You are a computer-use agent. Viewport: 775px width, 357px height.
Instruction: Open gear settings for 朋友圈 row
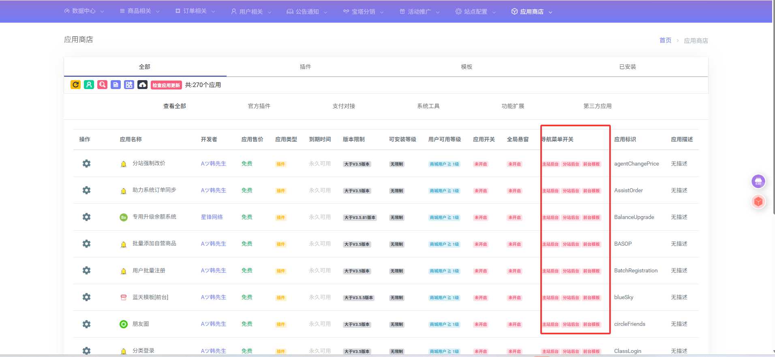pos(86,324)
